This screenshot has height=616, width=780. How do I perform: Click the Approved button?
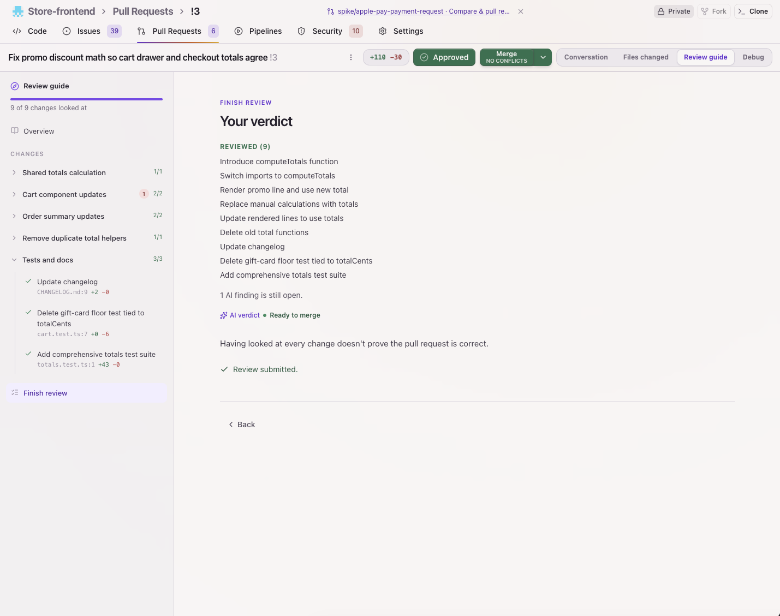pos(444,57)
